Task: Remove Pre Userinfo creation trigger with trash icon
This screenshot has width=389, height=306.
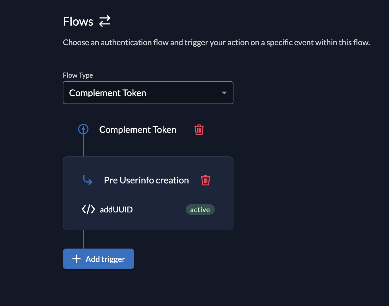Action: coord(206,180)
